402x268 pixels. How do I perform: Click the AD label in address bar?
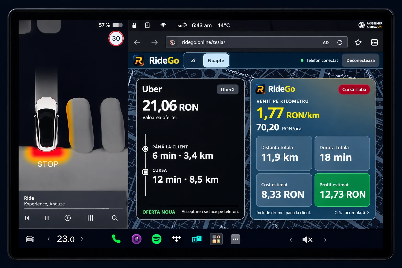(x=326, y=43)
